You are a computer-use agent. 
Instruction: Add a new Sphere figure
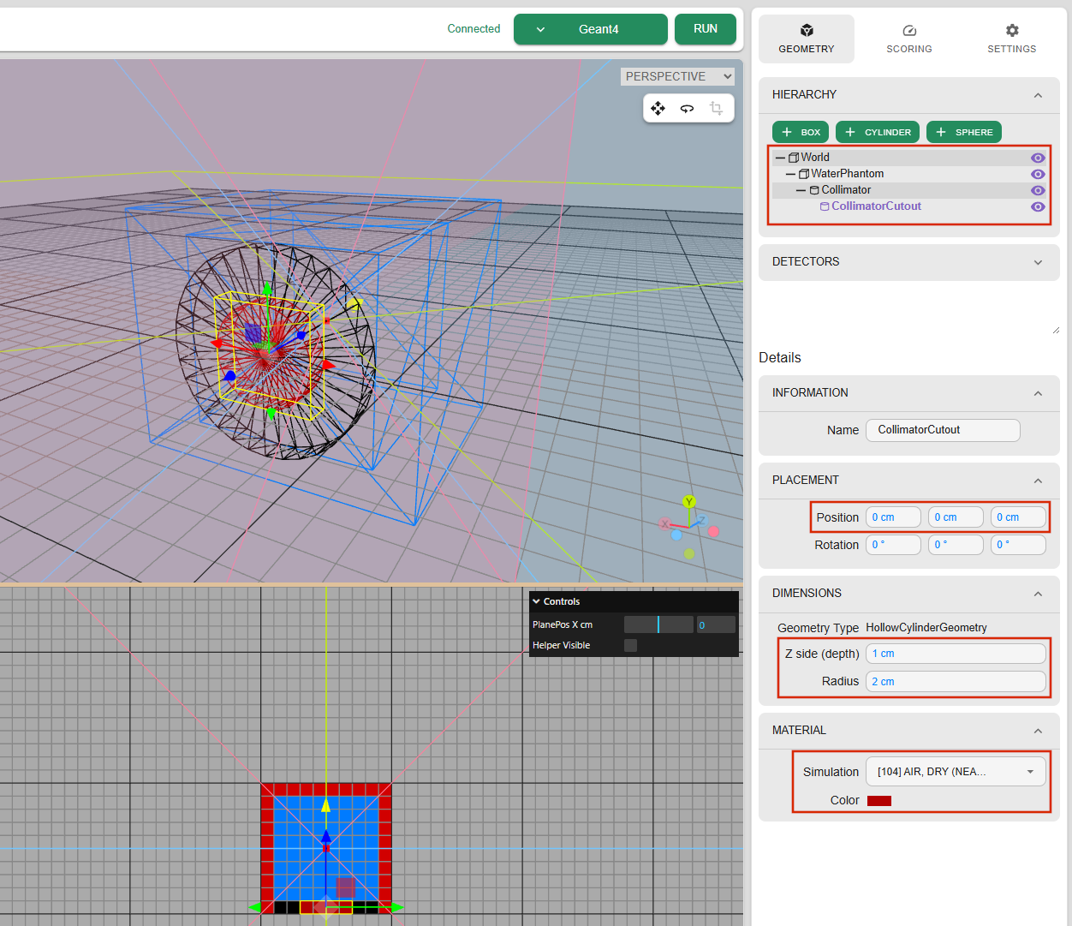[x=963, y=132]
